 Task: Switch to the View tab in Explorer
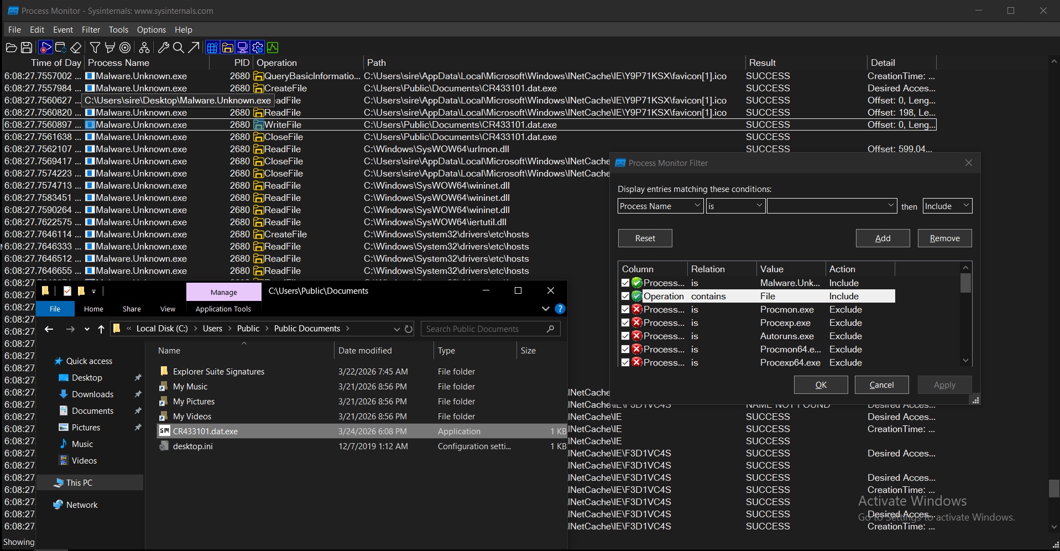(168, 309)
